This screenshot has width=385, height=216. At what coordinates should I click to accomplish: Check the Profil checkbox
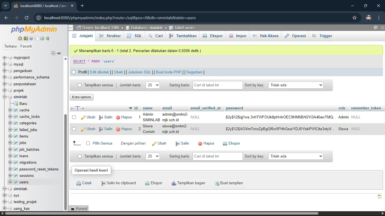74,72
